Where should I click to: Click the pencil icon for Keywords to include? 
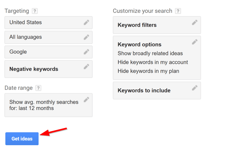click(x=195, y=88)
